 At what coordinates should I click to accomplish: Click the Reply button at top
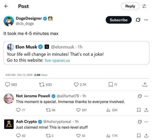pyautogui.click(x=130, y=6)
